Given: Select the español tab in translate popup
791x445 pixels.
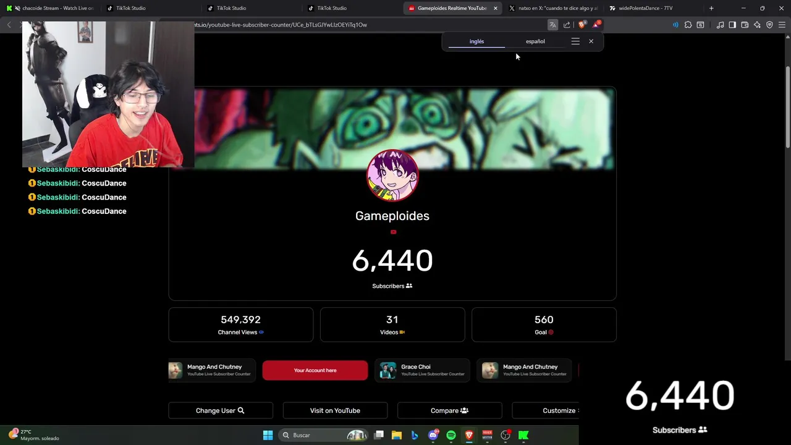Looking at the screenshot, I should pos(535,41).
